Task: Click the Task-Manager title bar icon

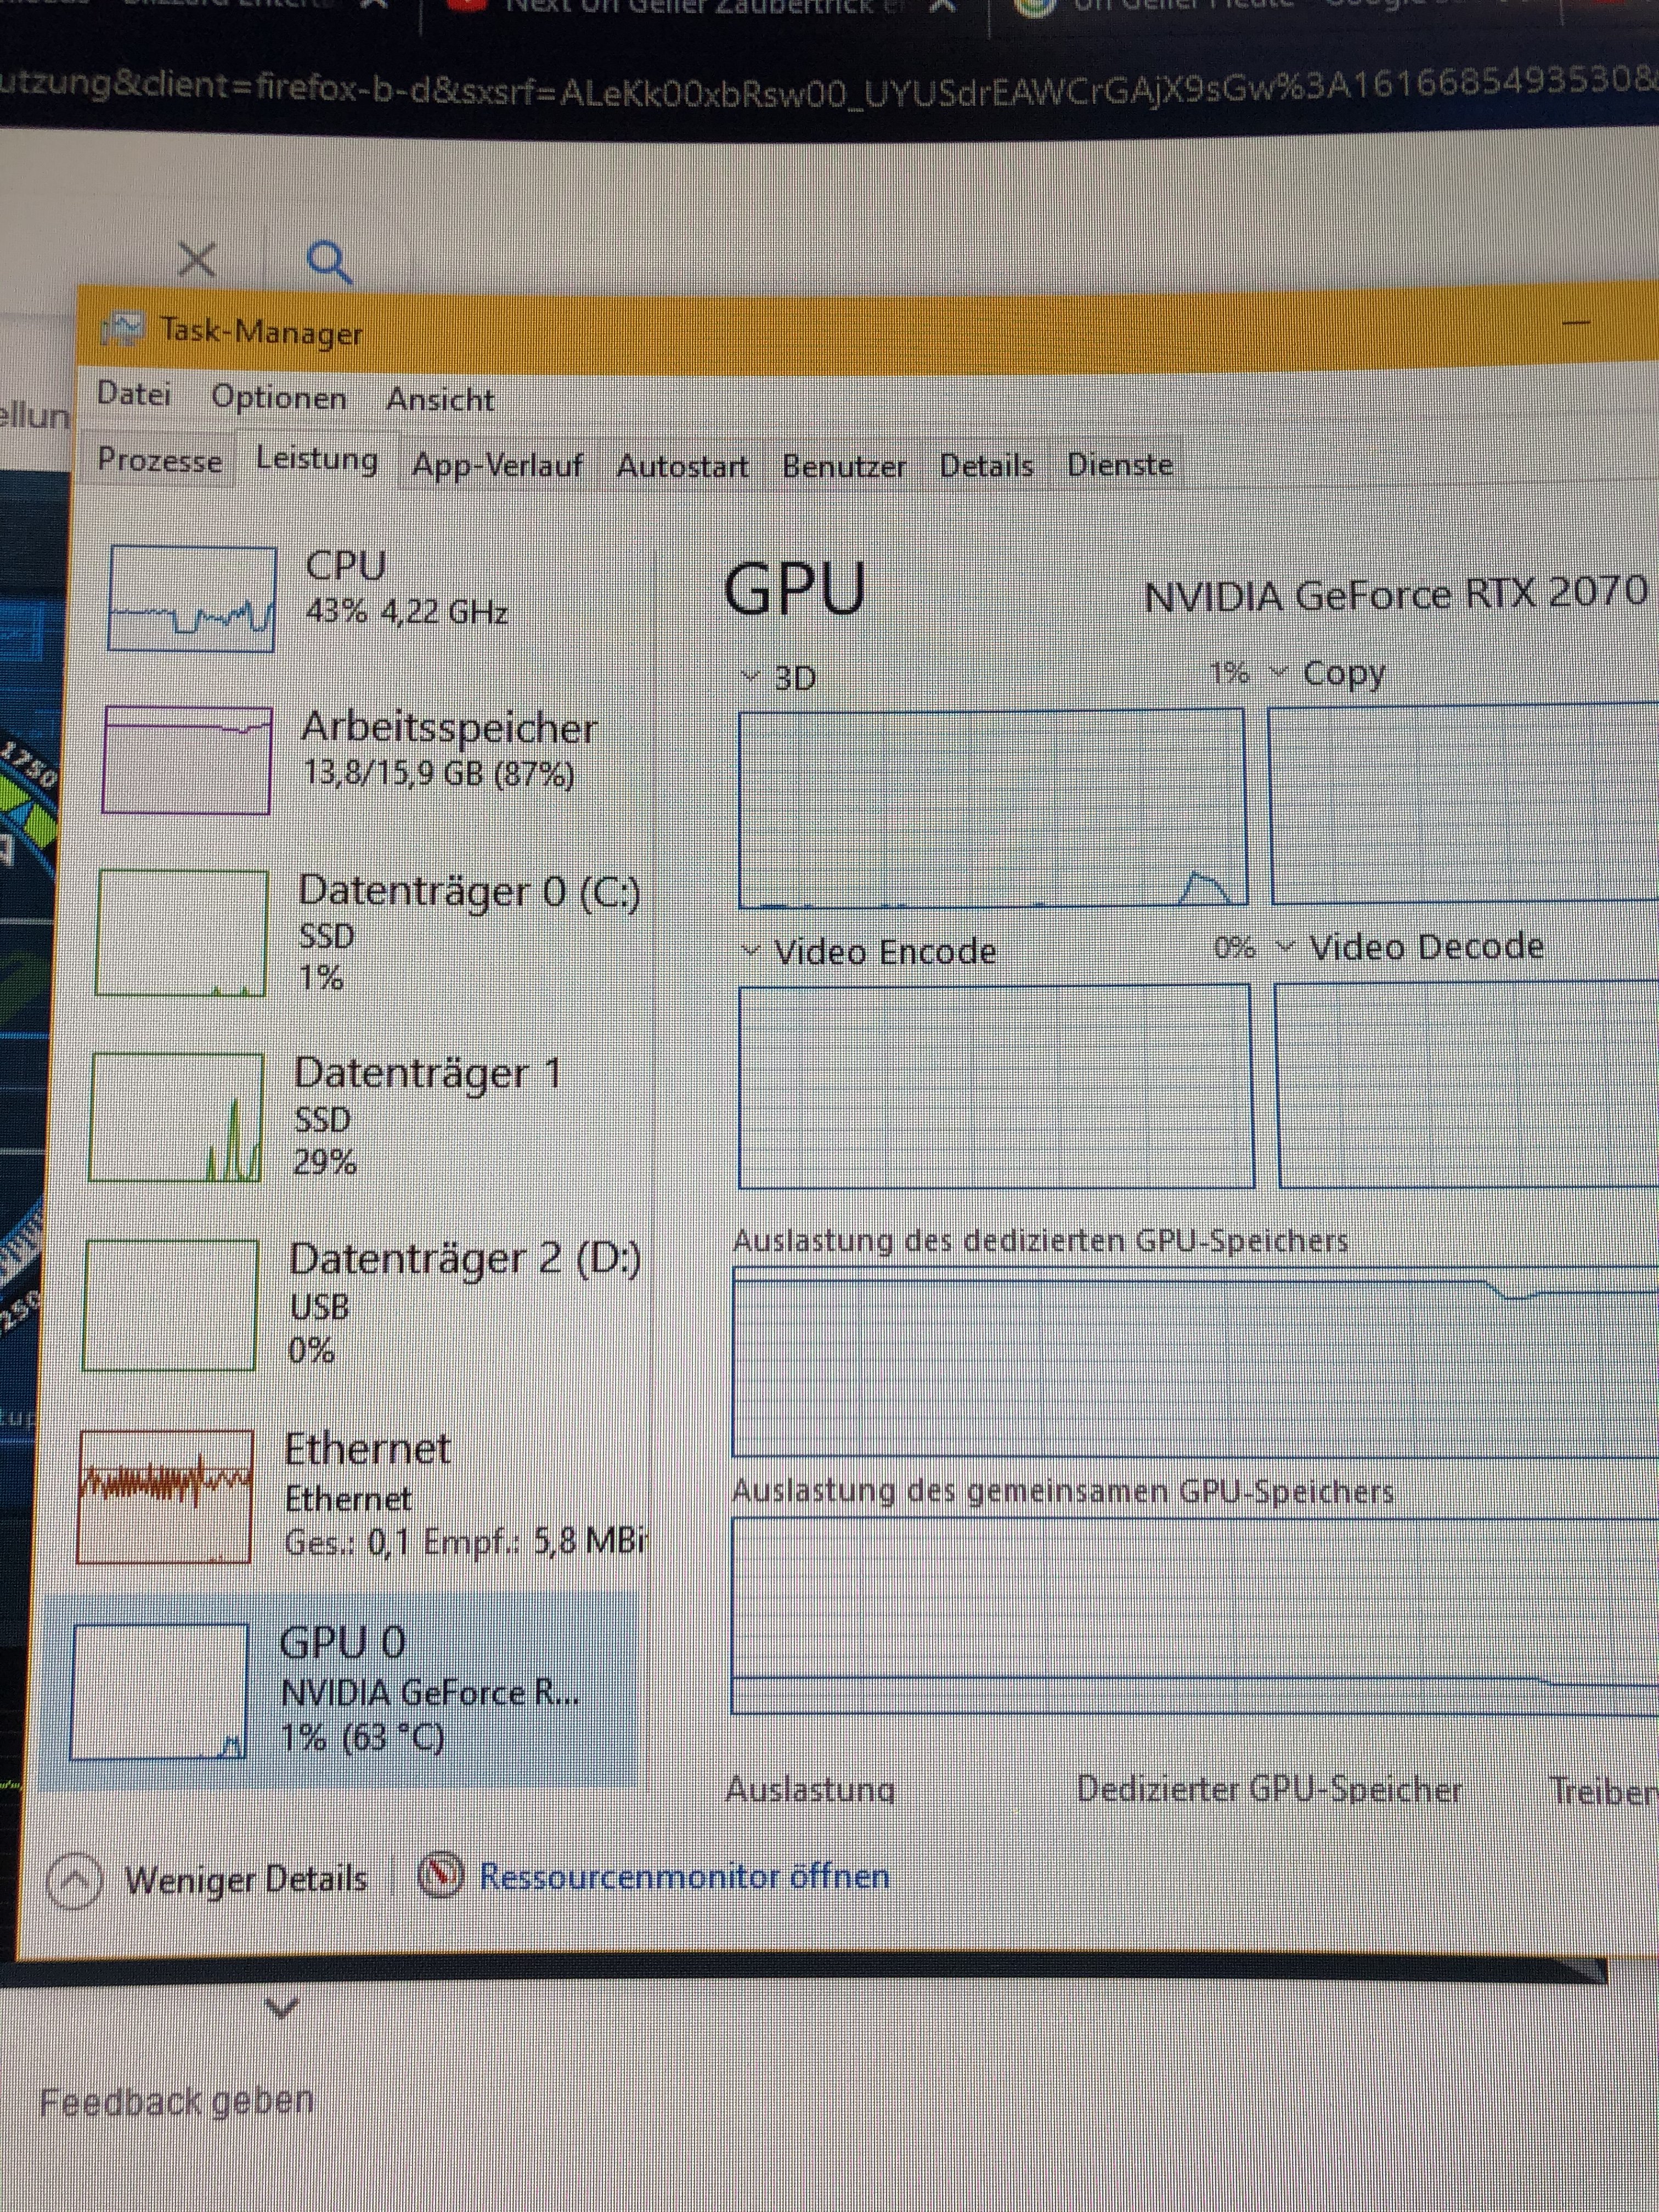Action: (x=123, y=329)
